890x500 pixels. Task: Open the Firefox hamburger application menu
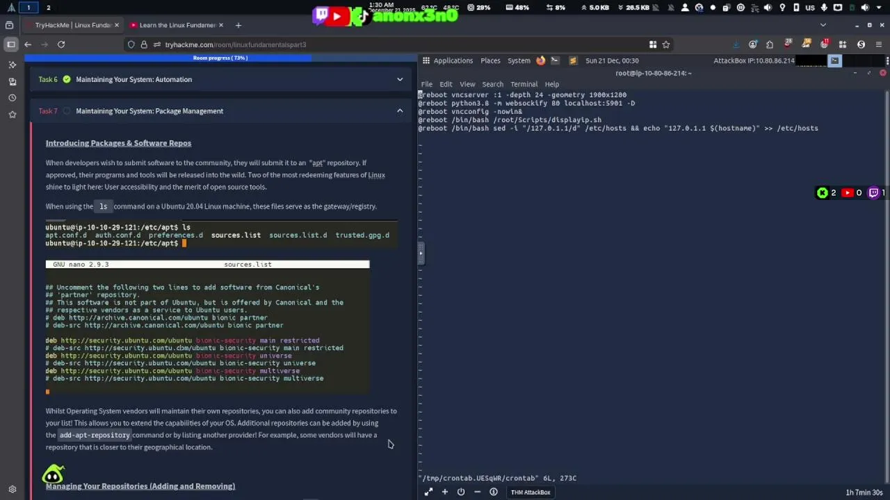(879, 44)
